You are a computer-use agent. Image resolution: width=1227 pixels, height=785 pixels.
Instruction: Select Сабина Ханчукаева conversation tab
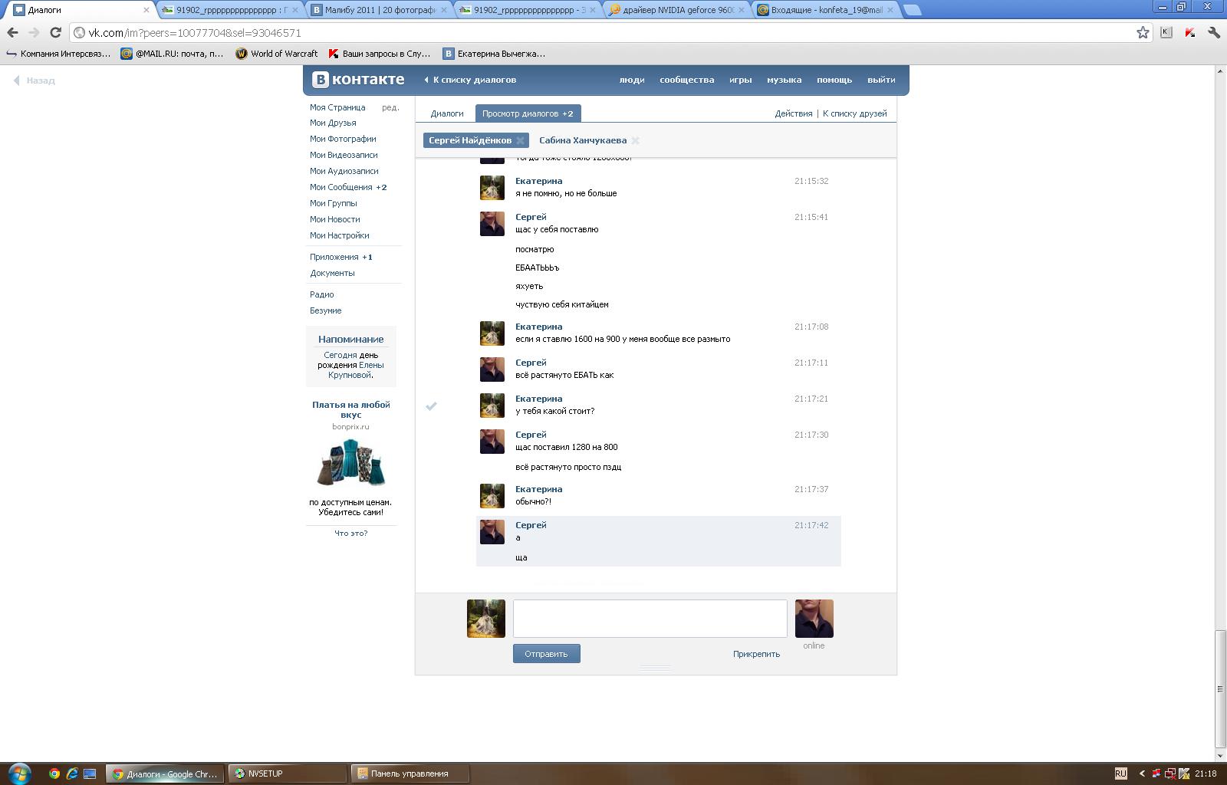[583, 140]
